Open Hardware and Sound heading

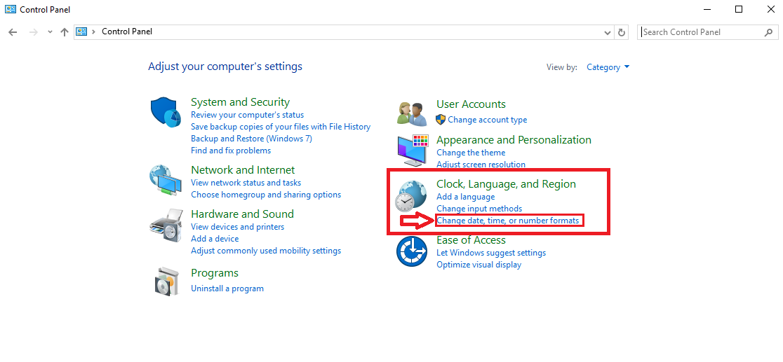pos(242,214)
